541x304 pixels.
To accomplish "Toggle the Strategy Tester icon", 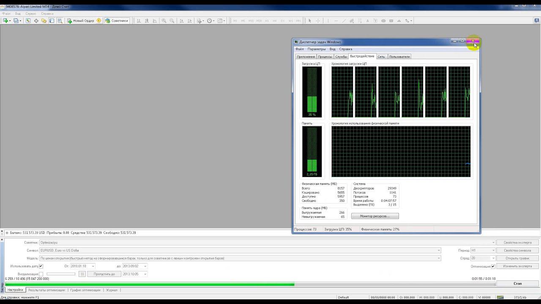I will [60, 21].
